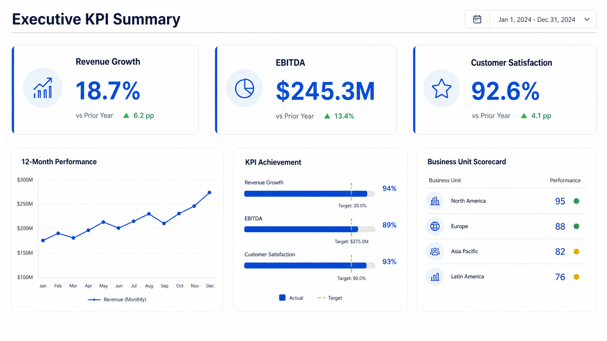The image size is (607, 341).
Task: Click the Latin America row label
Action: (467, 276)
